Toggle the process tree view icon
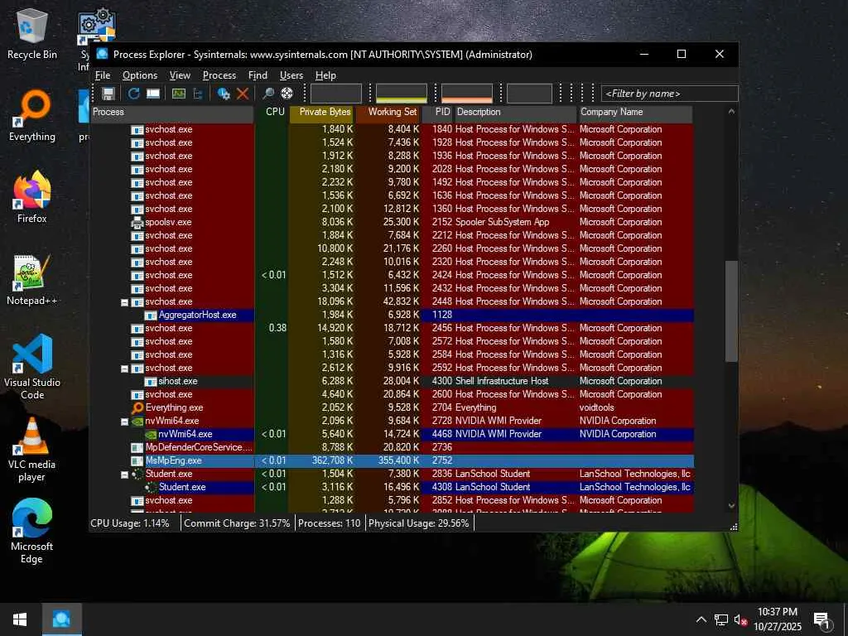The image size is (848, 636). tap(198, 94)
